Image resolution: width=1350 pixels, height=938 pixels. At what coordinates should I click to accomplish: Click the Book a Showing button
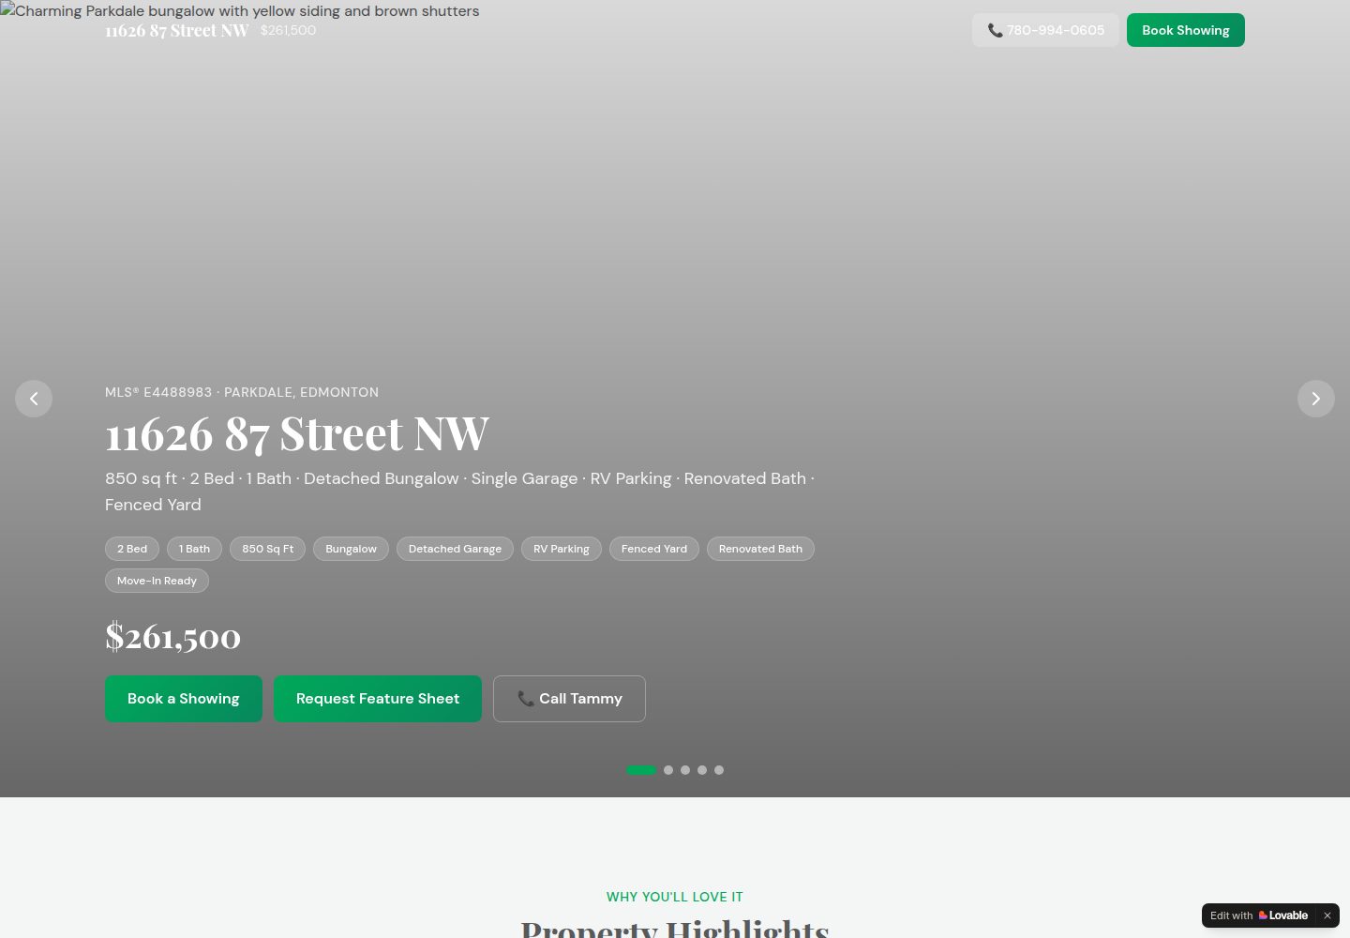(184, 699)
